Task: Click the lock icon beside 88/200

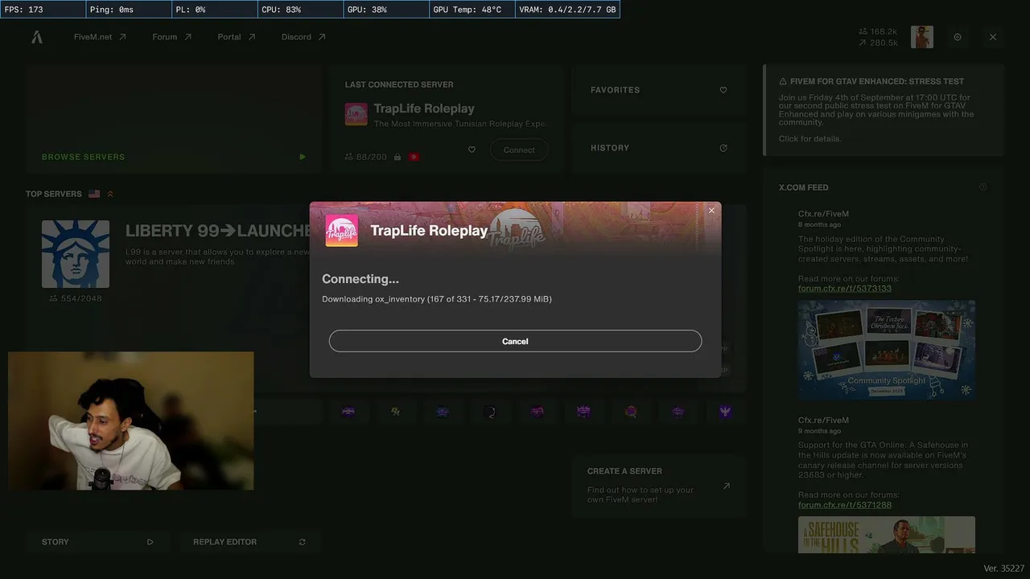Action: coord(398,157)
